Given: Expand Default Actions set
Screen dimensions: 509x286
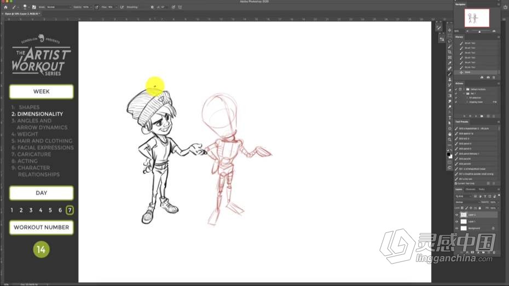Looking at the screenshot, I should point(464,89).
